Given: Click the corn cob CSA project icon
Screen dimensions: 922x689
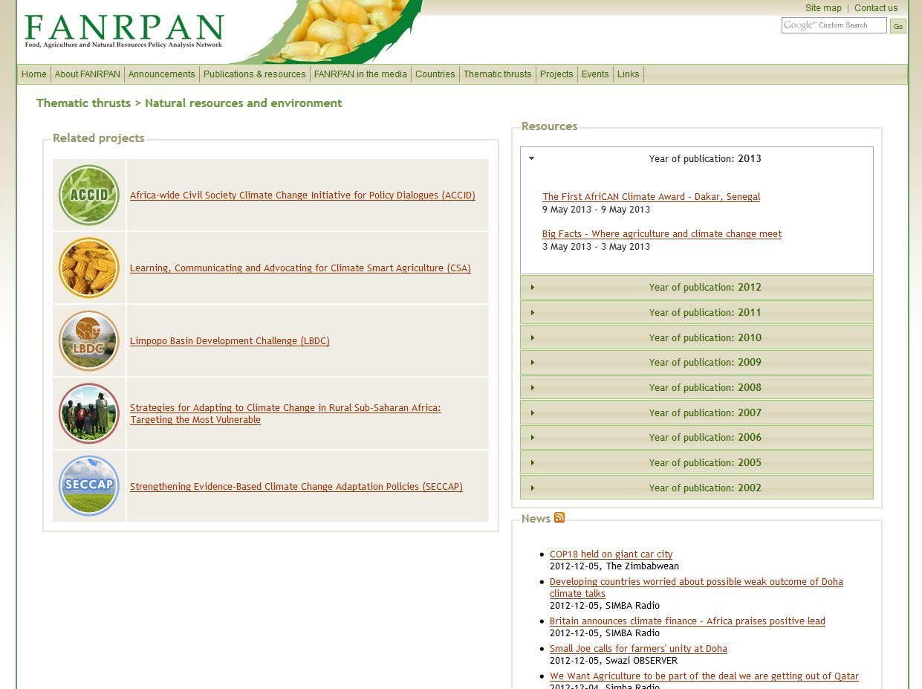Looking at the screenshot, I should pos(89,268).
